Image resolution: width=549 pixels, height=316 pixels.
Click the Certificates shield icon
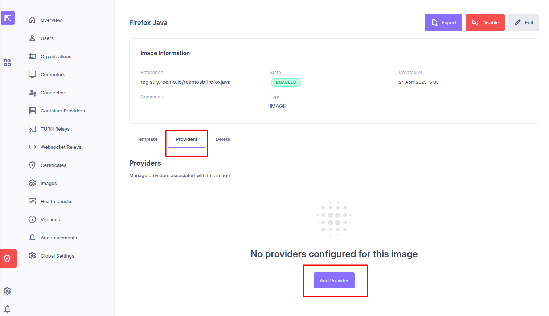pyautogui.click(x=32, y=165)
